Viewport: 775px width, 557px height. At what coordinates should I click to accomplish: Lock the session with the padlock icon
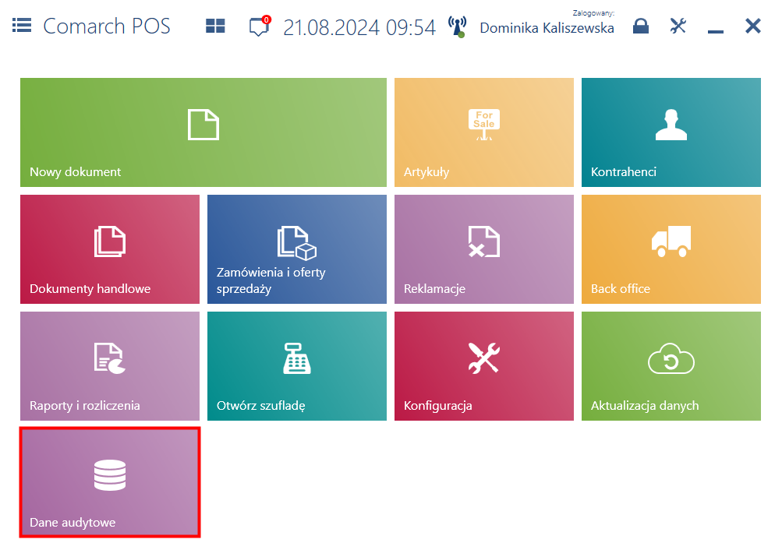coord(641,26)
